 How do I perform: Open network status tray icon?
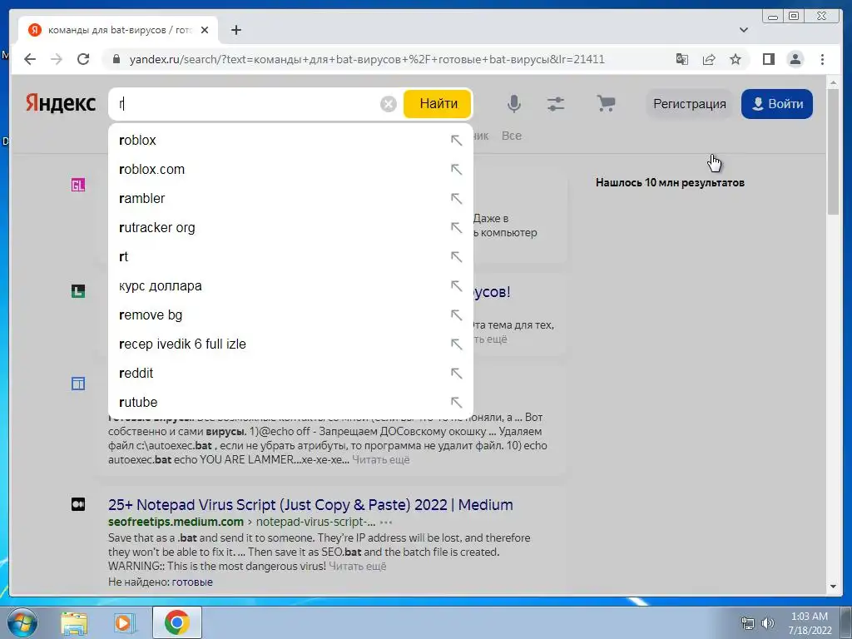click(x=748, y=623)
